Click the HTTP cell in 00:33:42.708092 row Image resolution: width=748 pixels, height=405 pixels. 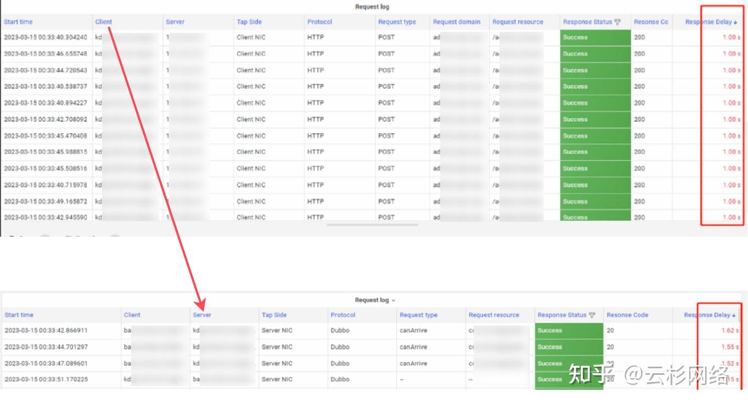click(x=316, y=119)
